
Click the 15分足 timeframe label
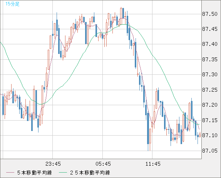click(12, 4)
